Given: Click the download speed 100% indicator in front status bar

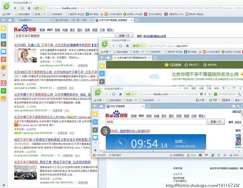Looking at the screenshot, I should 192,155.
